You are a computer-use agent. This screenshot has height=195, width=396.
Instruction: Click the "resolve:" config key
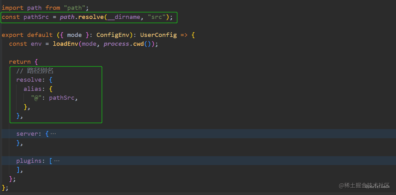coord(31,80)
